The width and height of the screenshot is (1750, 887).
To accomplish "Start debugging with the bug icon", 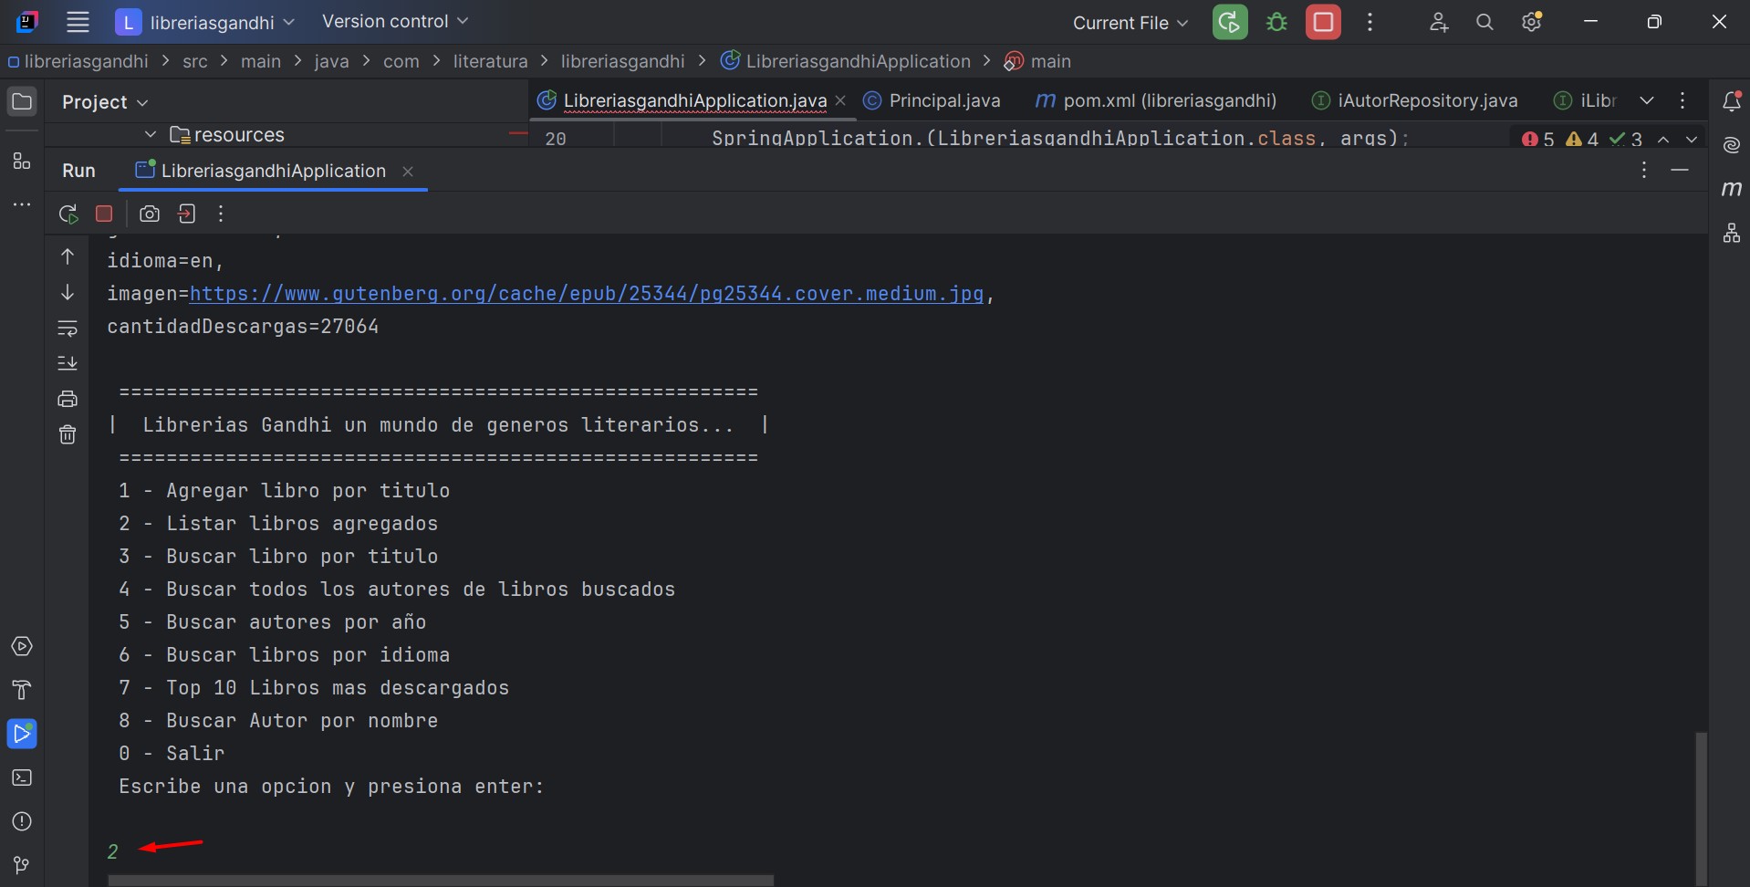I will [x=1276, y=22].
